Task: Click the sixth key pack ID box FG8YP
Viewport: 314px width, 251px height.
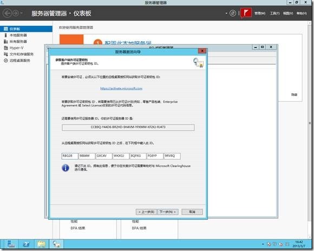Action: [155, 156]
